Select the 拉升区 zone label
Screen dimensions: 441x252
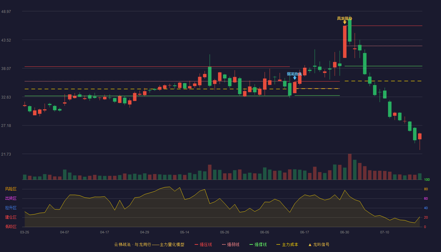(11, 208)
